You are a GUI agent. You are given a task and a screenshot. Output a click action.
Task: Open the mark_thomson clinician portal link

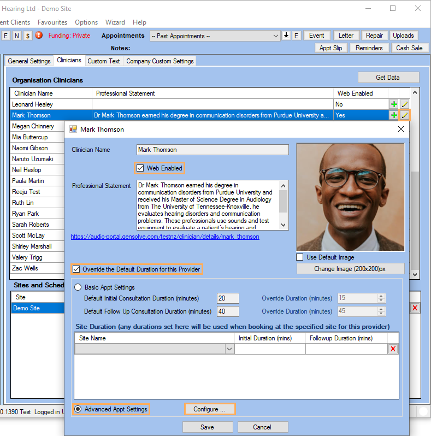pyautogui.click(x=165, y=237)
